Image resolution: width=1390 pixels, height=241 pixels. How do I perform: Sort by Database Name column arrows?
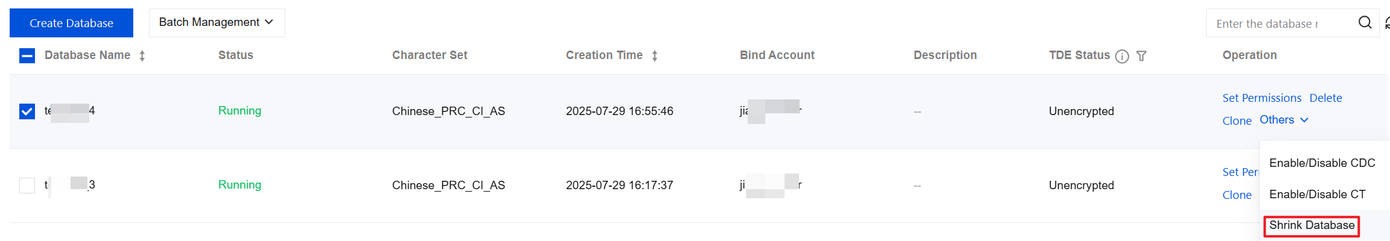coord(142,56)
